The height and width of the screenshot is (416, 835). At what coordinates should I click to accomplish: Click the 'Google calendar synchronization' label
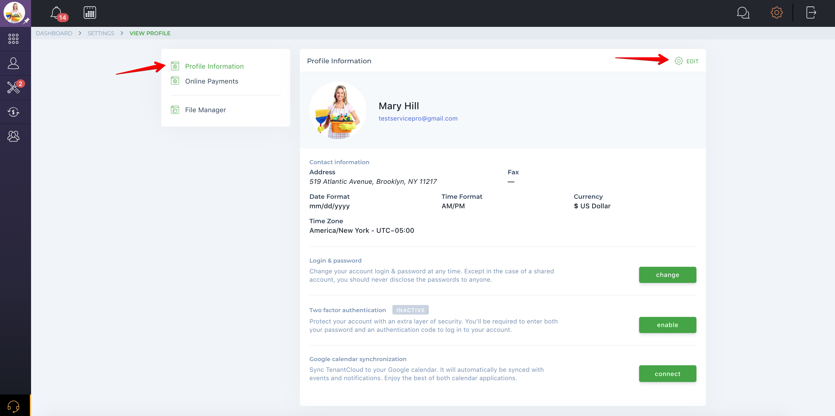357,359
